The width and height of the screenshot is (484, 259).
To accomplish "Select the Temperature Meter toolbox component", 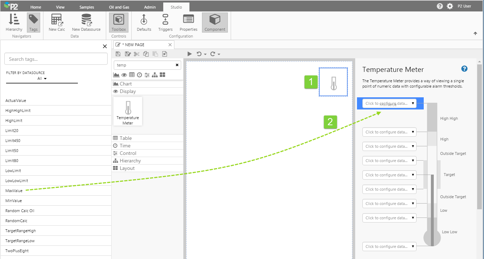I will click(128, 111).
